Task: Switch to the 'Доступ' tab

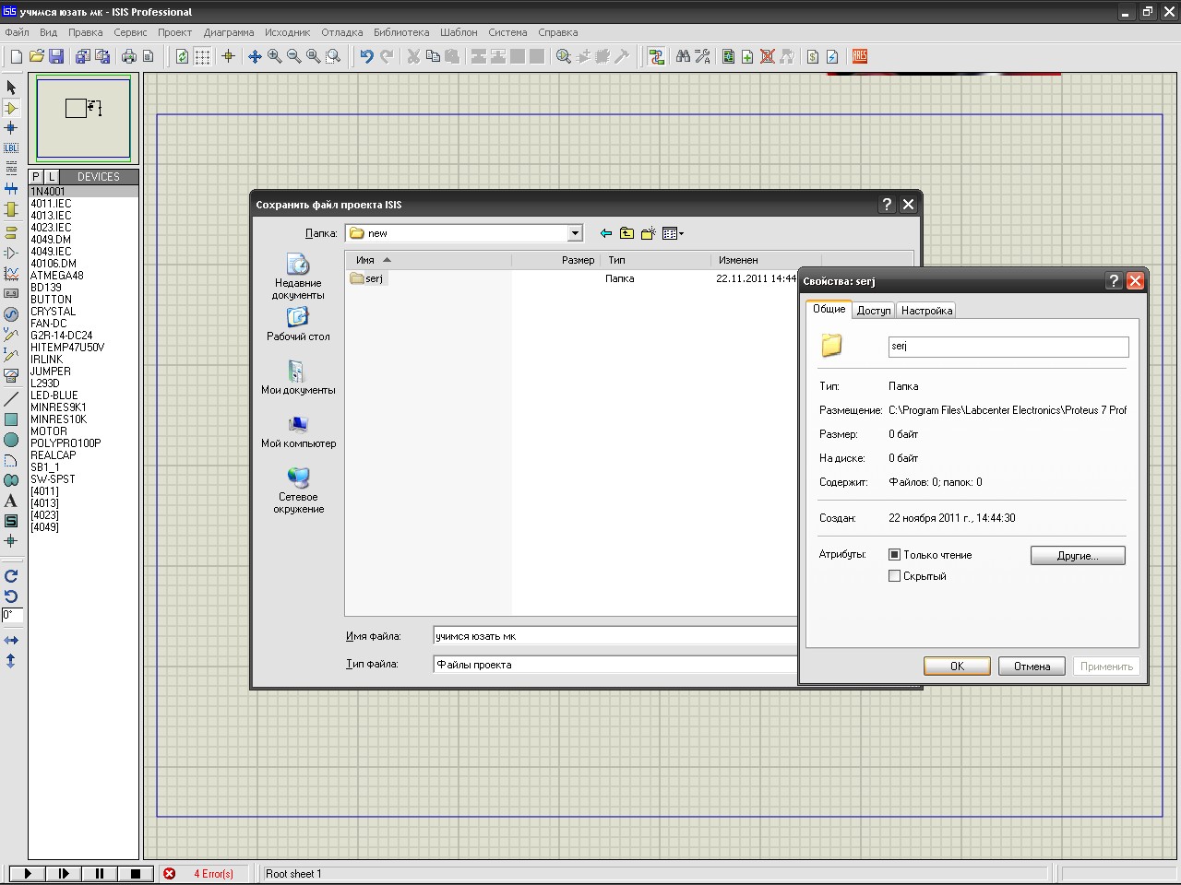Action: pyautogui.click(x=873, y=311)
